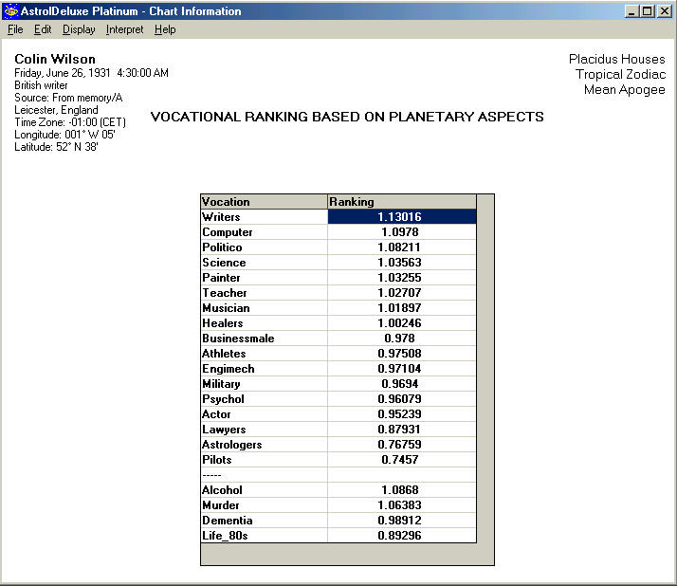677x586 pixels.
Task: Click the Vocation column header
Action: tap(265, 202)
